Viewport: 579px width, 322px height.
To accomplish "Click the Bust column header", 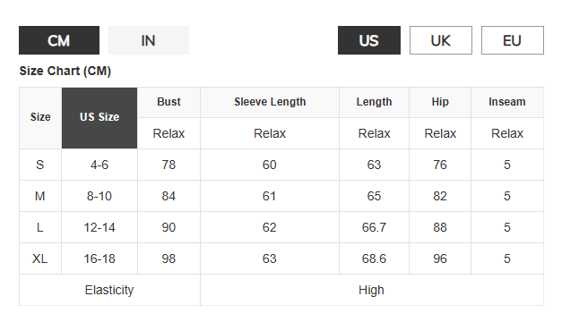I will click(169, 103).
